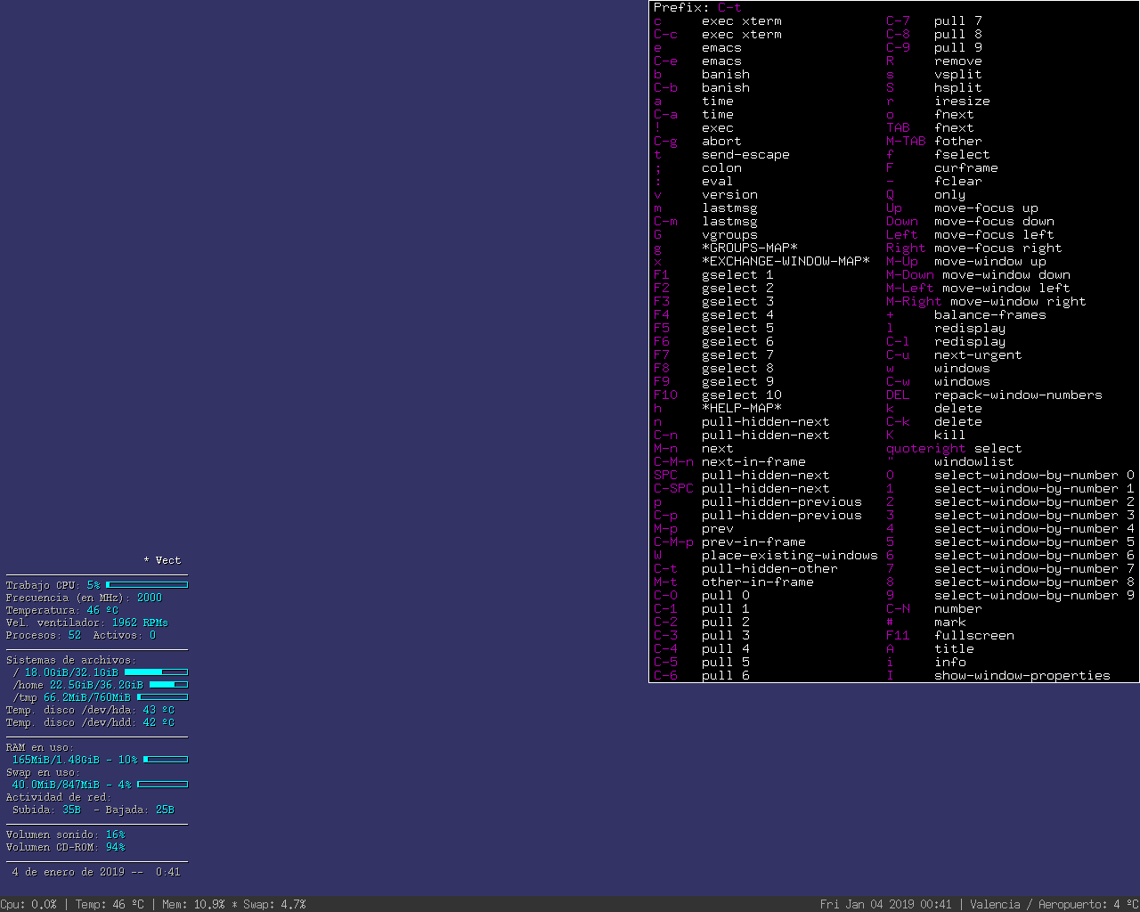This screenshot has width=1140, height=912.
Task: Click the 'balance-frames' command
Action: tap(990, 314)
